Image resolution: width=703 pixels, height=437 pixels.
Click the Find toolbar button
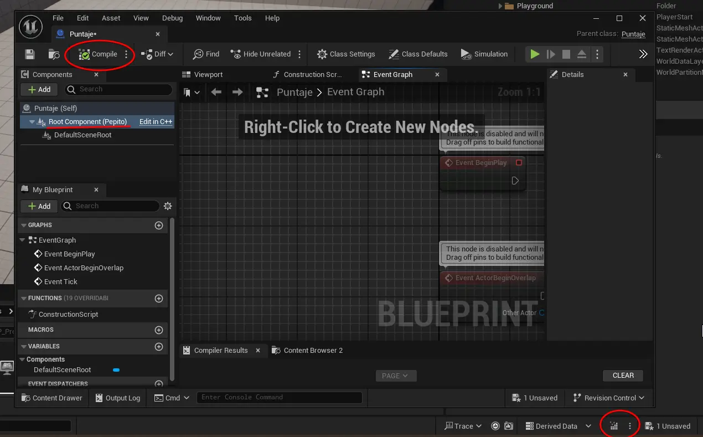[x=206, y=54]
